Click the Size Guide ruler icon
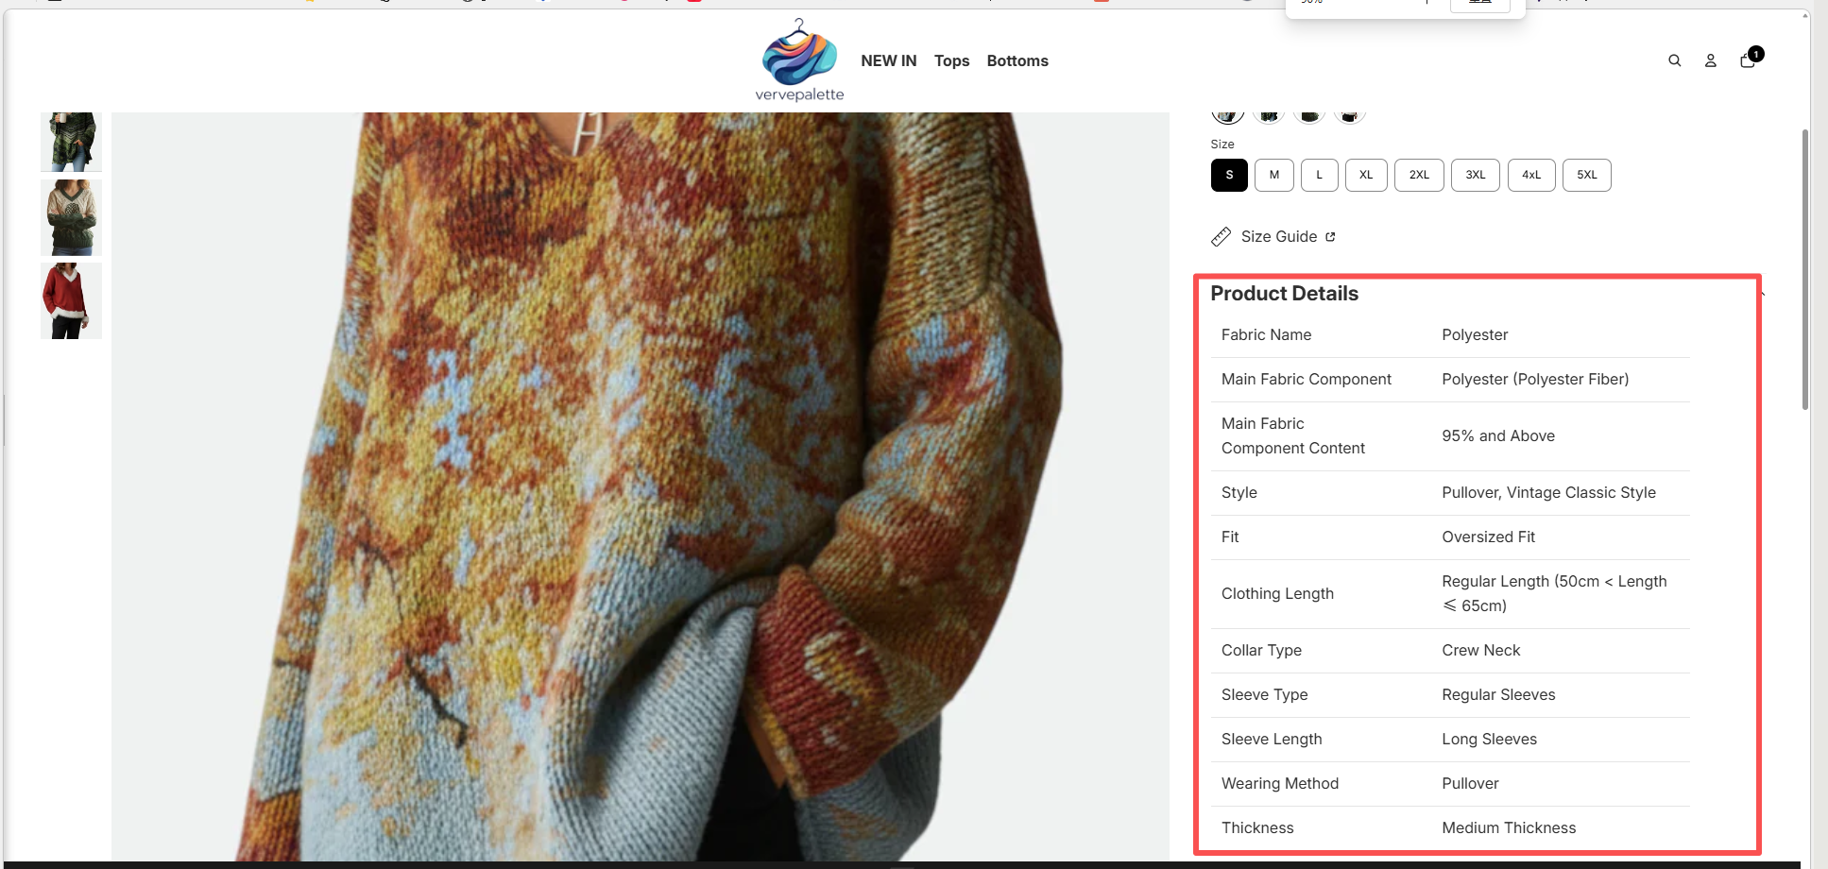Viewport: 1828px width, 869px height. pos(1222,237)
